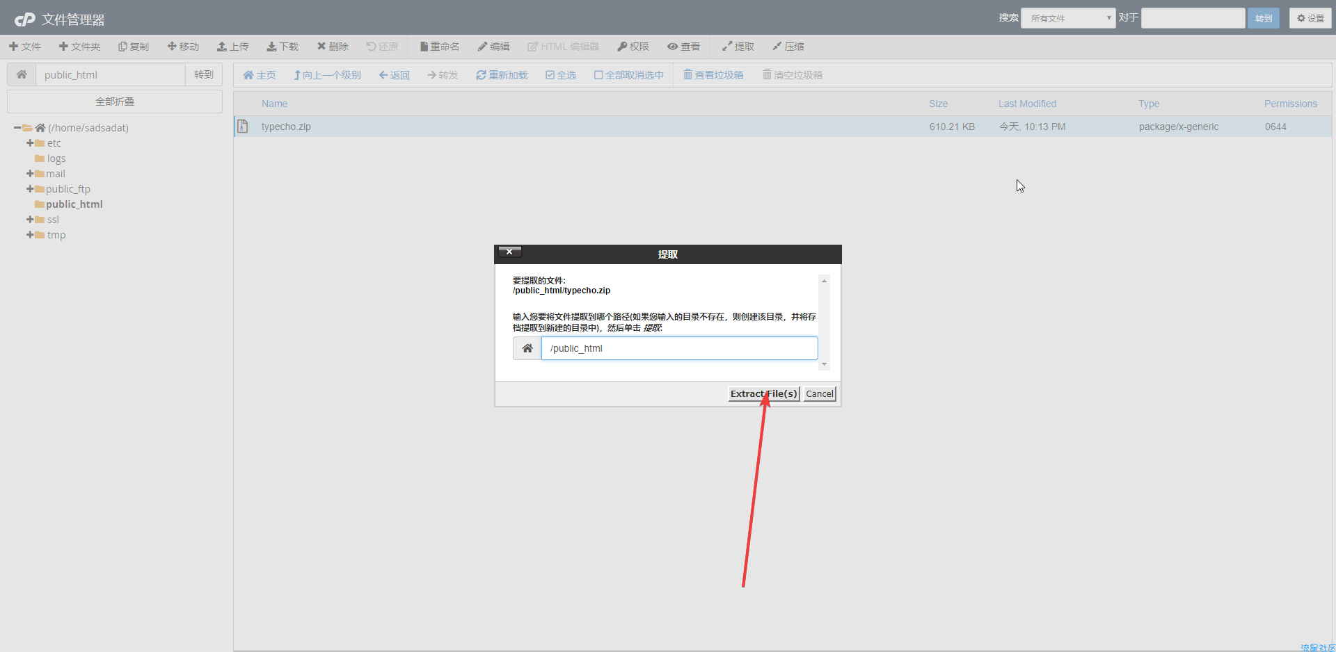The image size is (1336, 652).
Task: Check 全选 select all
Action: click(x=561, y=75)
